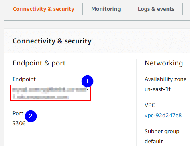The image size is (190, 146).
Task: Select the default subnet group value
Action: (x=154, y=141)
